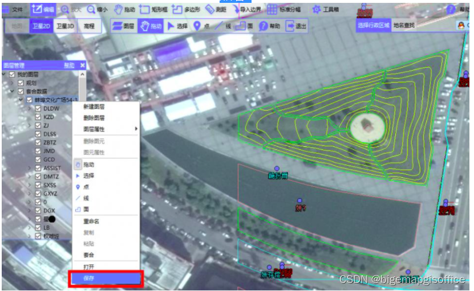Click the 帮助 link in layer manager header
Viewport: 474px width, 291px height.
point(69,65)
